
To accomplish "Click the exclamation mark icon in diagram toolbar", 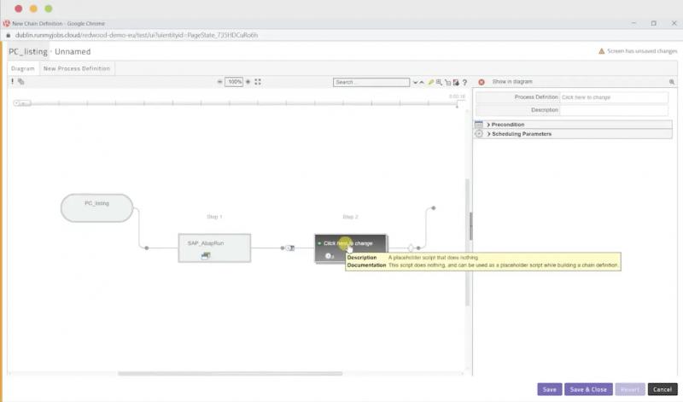I will point(12,82).
